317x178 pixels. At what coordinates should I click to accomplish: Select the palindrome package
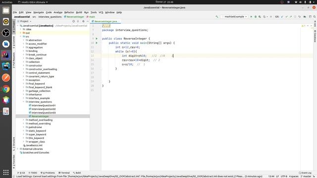point(35,128)
